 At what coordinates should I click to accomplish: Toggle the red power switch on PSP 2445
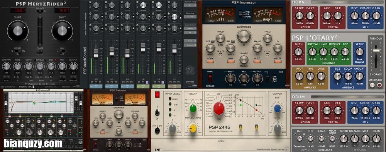[157, 95]
